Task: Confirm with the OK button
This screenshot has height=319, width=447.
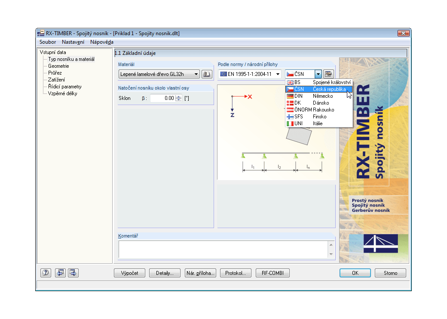Action: click(355, 273)
